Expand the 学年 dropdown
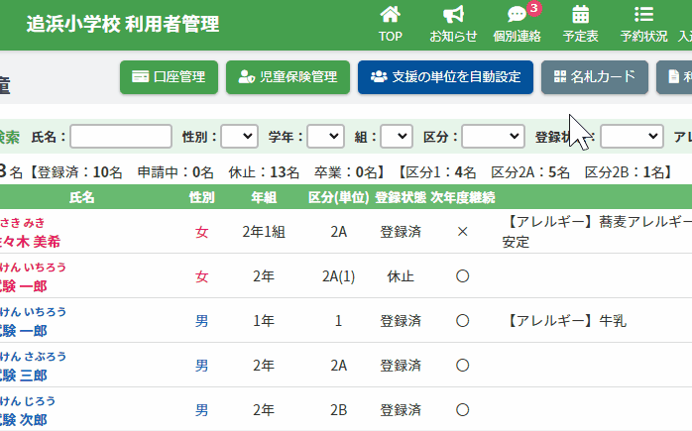Image resolution: width=692 pixels, height=431 pixels. (325, 136)
